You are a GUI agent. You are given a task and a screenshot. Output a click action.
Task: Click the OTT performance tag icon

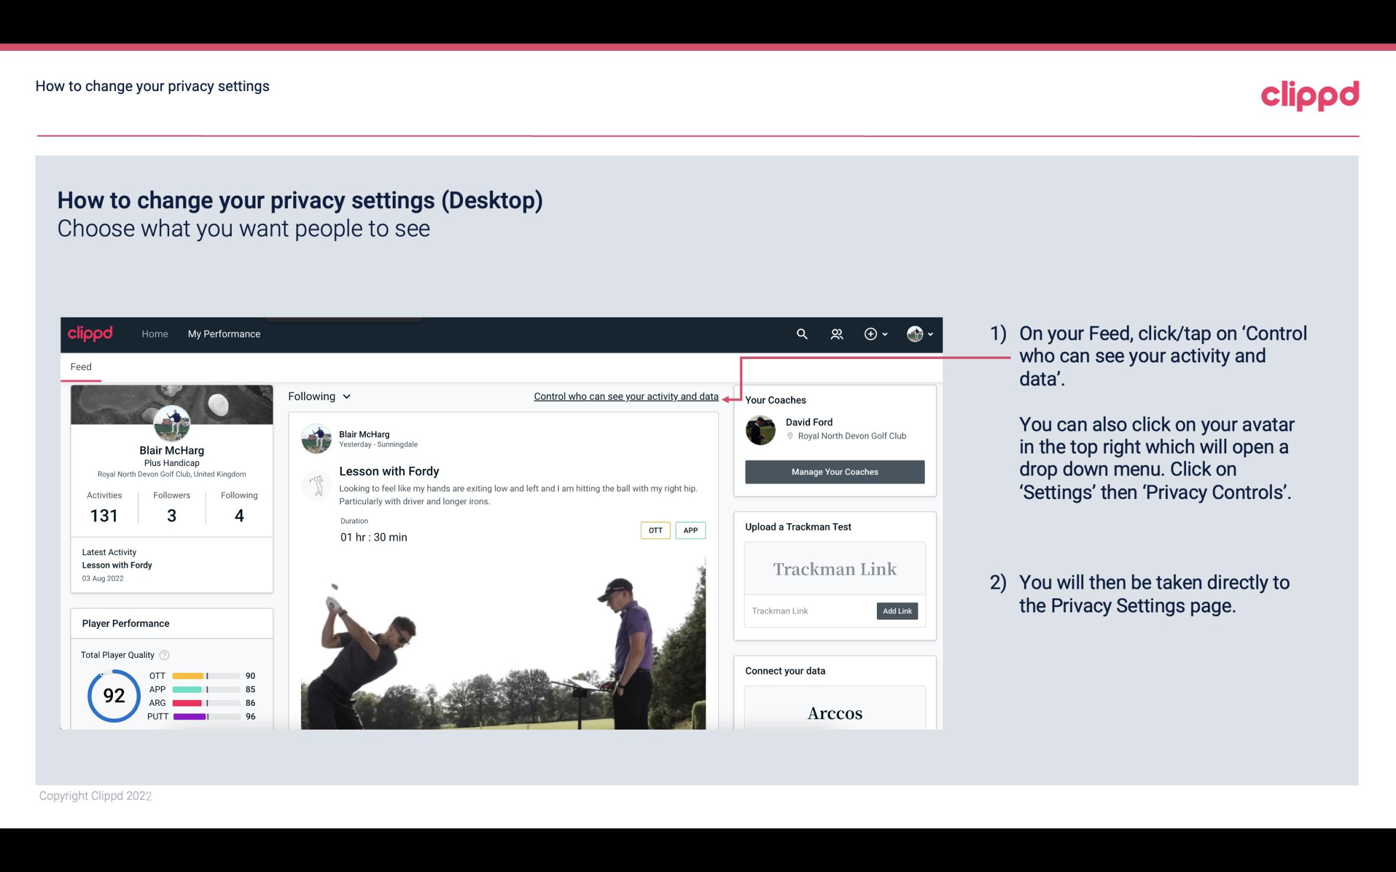tap(655, 530)
